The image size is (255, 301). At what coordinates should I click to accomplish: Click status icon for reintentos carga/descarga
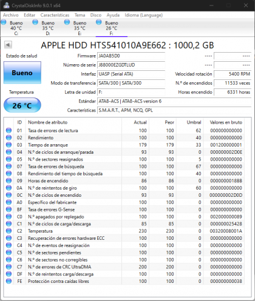tap(8, 274)
